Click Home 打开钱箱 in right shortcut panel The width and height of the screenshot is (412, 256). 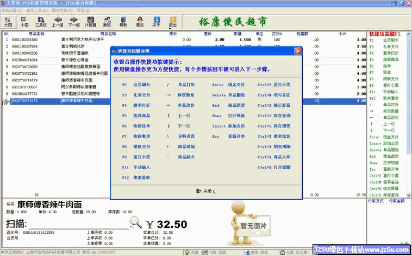[x=384, y=163]
